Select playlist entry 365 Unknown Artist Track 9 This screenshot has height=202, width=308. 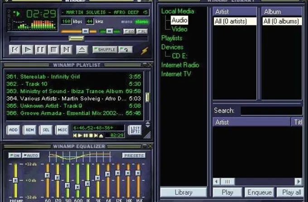coord(73,106)
